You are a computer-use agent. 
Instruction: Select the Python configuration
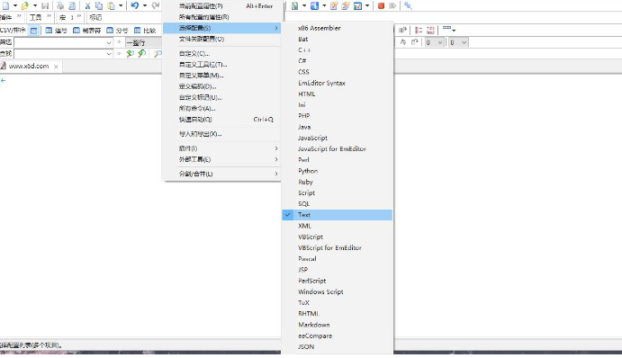click(x=338, y=171)
